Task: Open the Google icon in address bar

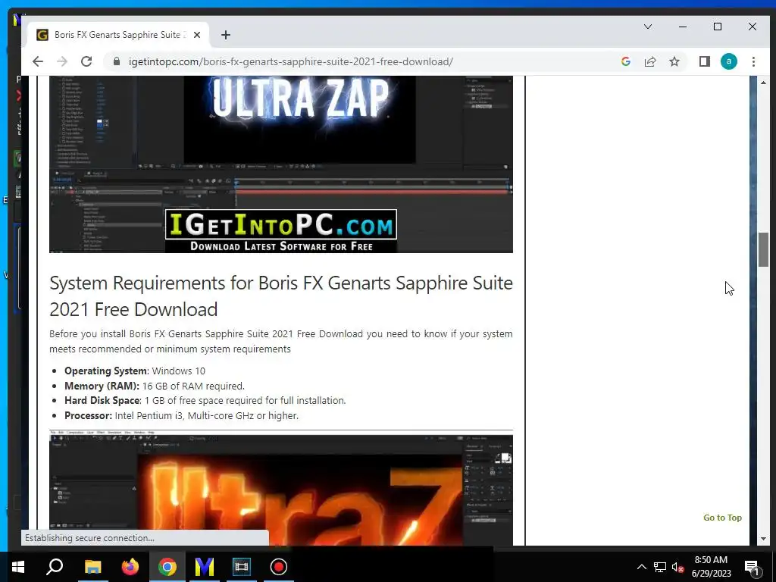Action: (625, 61)
